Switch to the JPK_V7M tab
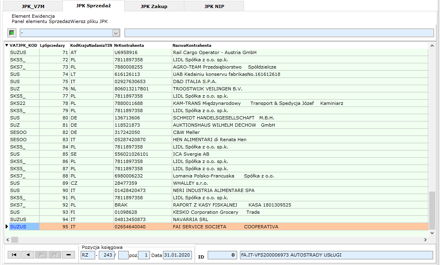 click(33, 6)
